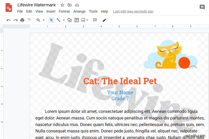Undo the last action
This screenshot has width=209, height=139.
coord(9,20)
